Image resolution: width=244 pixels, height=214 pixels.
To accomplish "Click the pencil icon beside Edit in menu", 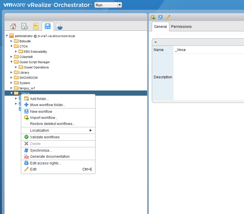I will click(x=26, y=169).
